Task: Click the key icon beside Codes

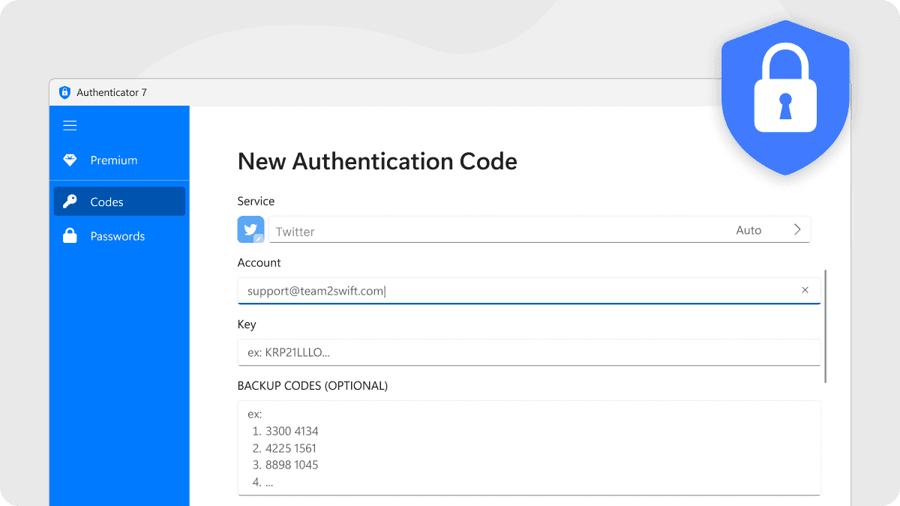Action: [x=70, y=202]
